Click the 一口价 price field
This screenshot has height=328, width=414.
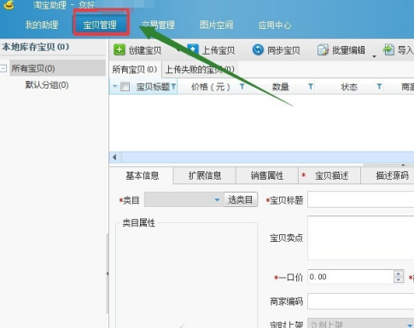pos(351,277)
